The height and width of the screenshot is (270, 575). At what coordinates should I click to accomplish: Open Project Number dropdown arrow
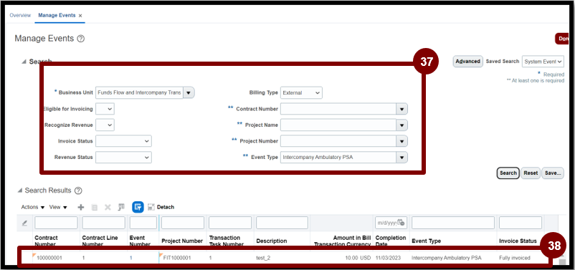[x=401, y=141]
